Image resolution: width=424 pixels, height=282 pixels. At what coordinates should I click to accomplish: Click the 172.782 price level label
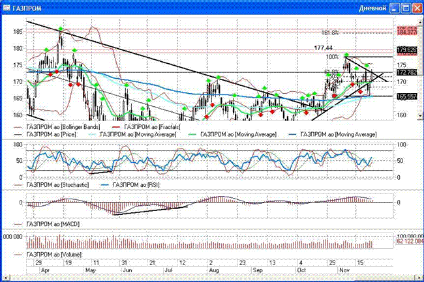pos(407,72)
